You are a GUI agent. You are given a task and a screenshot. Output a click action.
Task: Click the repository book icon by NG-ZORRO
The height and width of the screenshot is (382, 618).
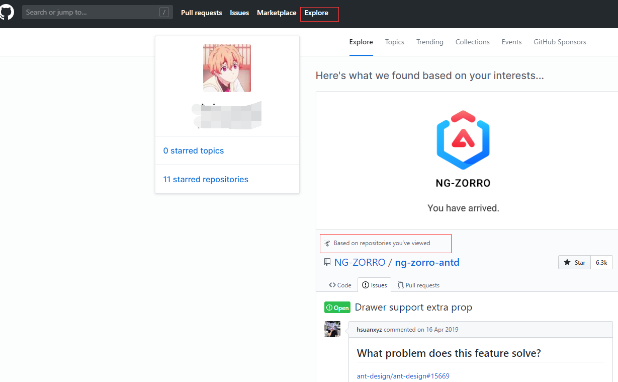[327, 262]
